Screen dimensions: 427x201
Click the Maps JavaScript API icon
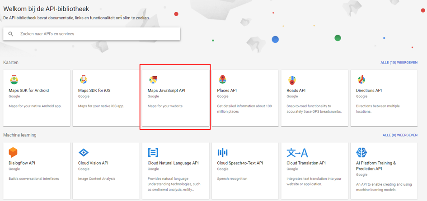[153, 80]
